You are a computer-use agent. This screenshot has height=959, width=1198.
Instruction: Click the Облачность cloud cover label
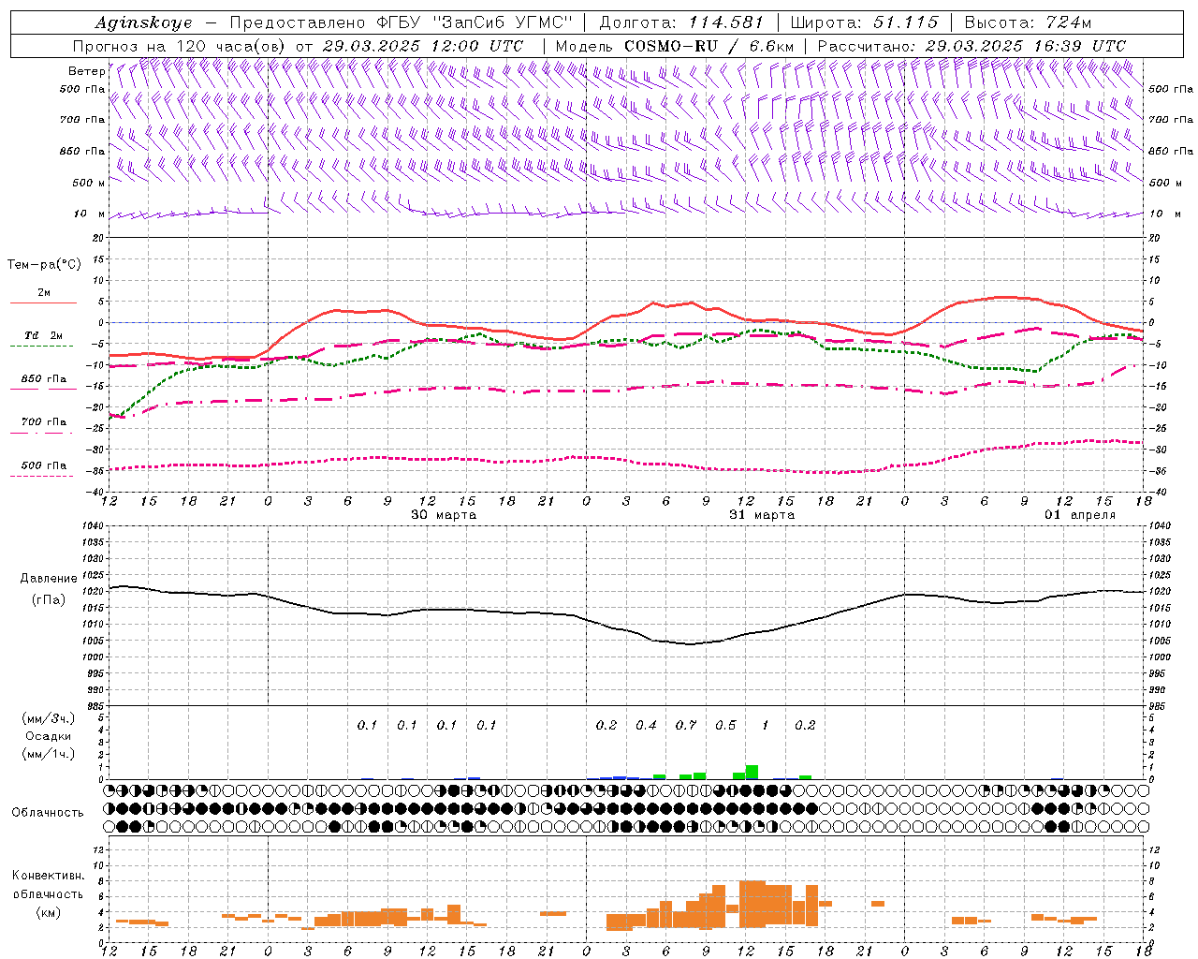click(48, 813)
